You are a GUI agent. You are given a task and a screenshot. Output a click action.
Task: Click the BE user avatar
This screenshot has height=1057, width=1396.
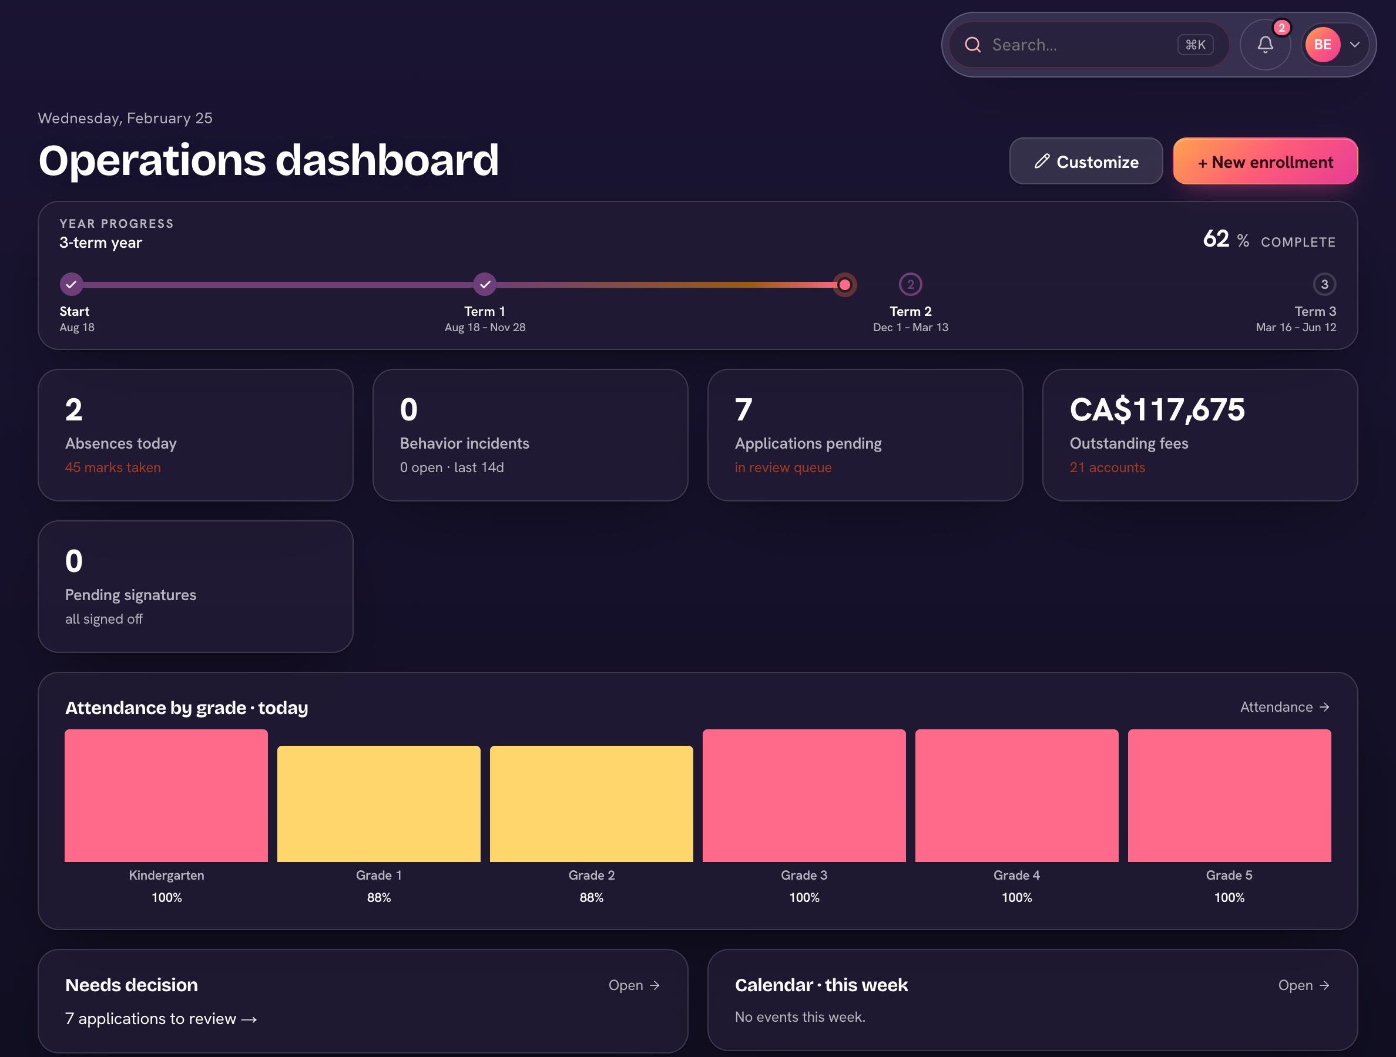click(1322, 45)
